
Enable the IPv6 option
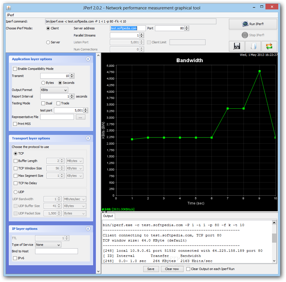(15, 258)
